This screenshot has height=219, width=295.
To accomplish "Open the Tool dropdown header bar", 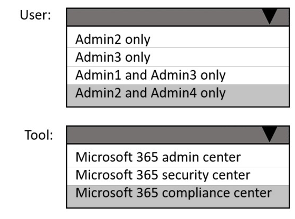I will click(x=178, y=135).
